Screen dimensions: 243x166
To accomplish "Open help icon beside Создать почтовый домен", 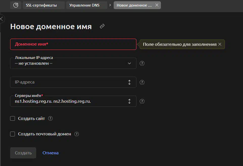I will [x=77, y=134].
